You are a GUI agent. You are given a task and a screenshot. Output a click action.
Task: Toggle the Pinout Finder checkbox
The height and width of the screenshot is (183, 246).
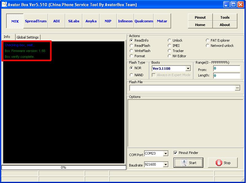[x=175, y=153]
